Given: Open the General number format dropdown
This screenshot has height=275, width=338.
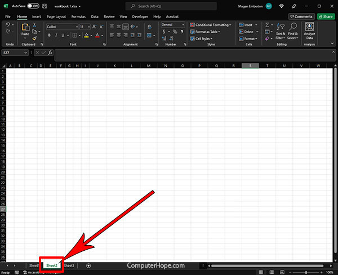Looking at the screenshot, I should pos(183,25).
